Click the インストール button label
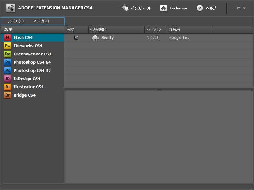This screenshot has height=190, width=254. coord(141,8)
